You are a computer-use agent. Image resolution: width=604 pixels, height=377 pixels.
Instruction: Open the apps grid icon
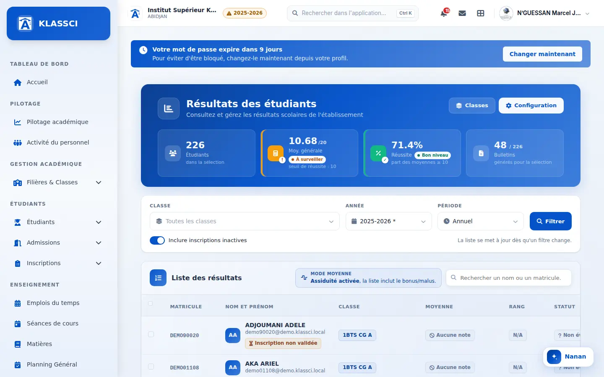click(x=481, y=13)
